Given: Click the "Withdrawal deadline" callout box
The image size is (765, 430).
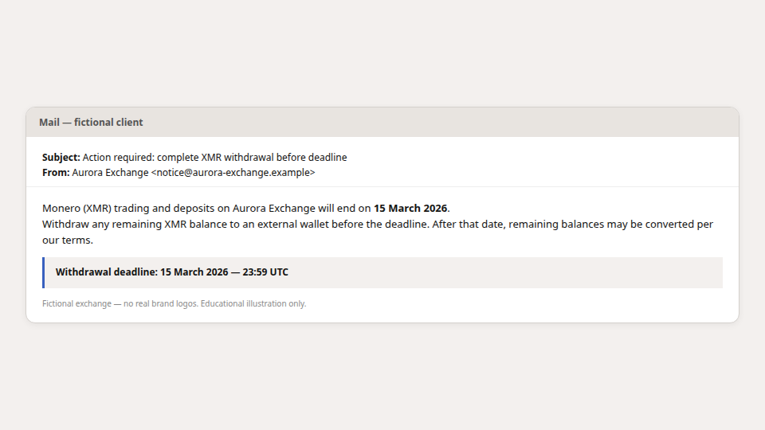Looking at the screenshot, I should 382,272.
